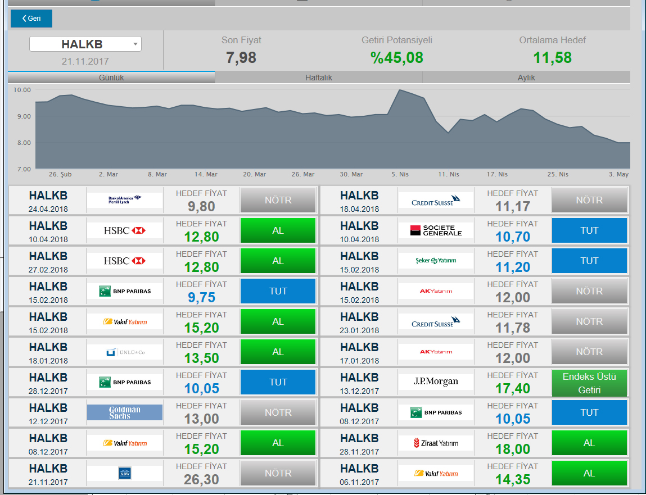Click TUT button in Societe Generale row
The height and width of the screenshot is (495, 646).
[589, 230]
